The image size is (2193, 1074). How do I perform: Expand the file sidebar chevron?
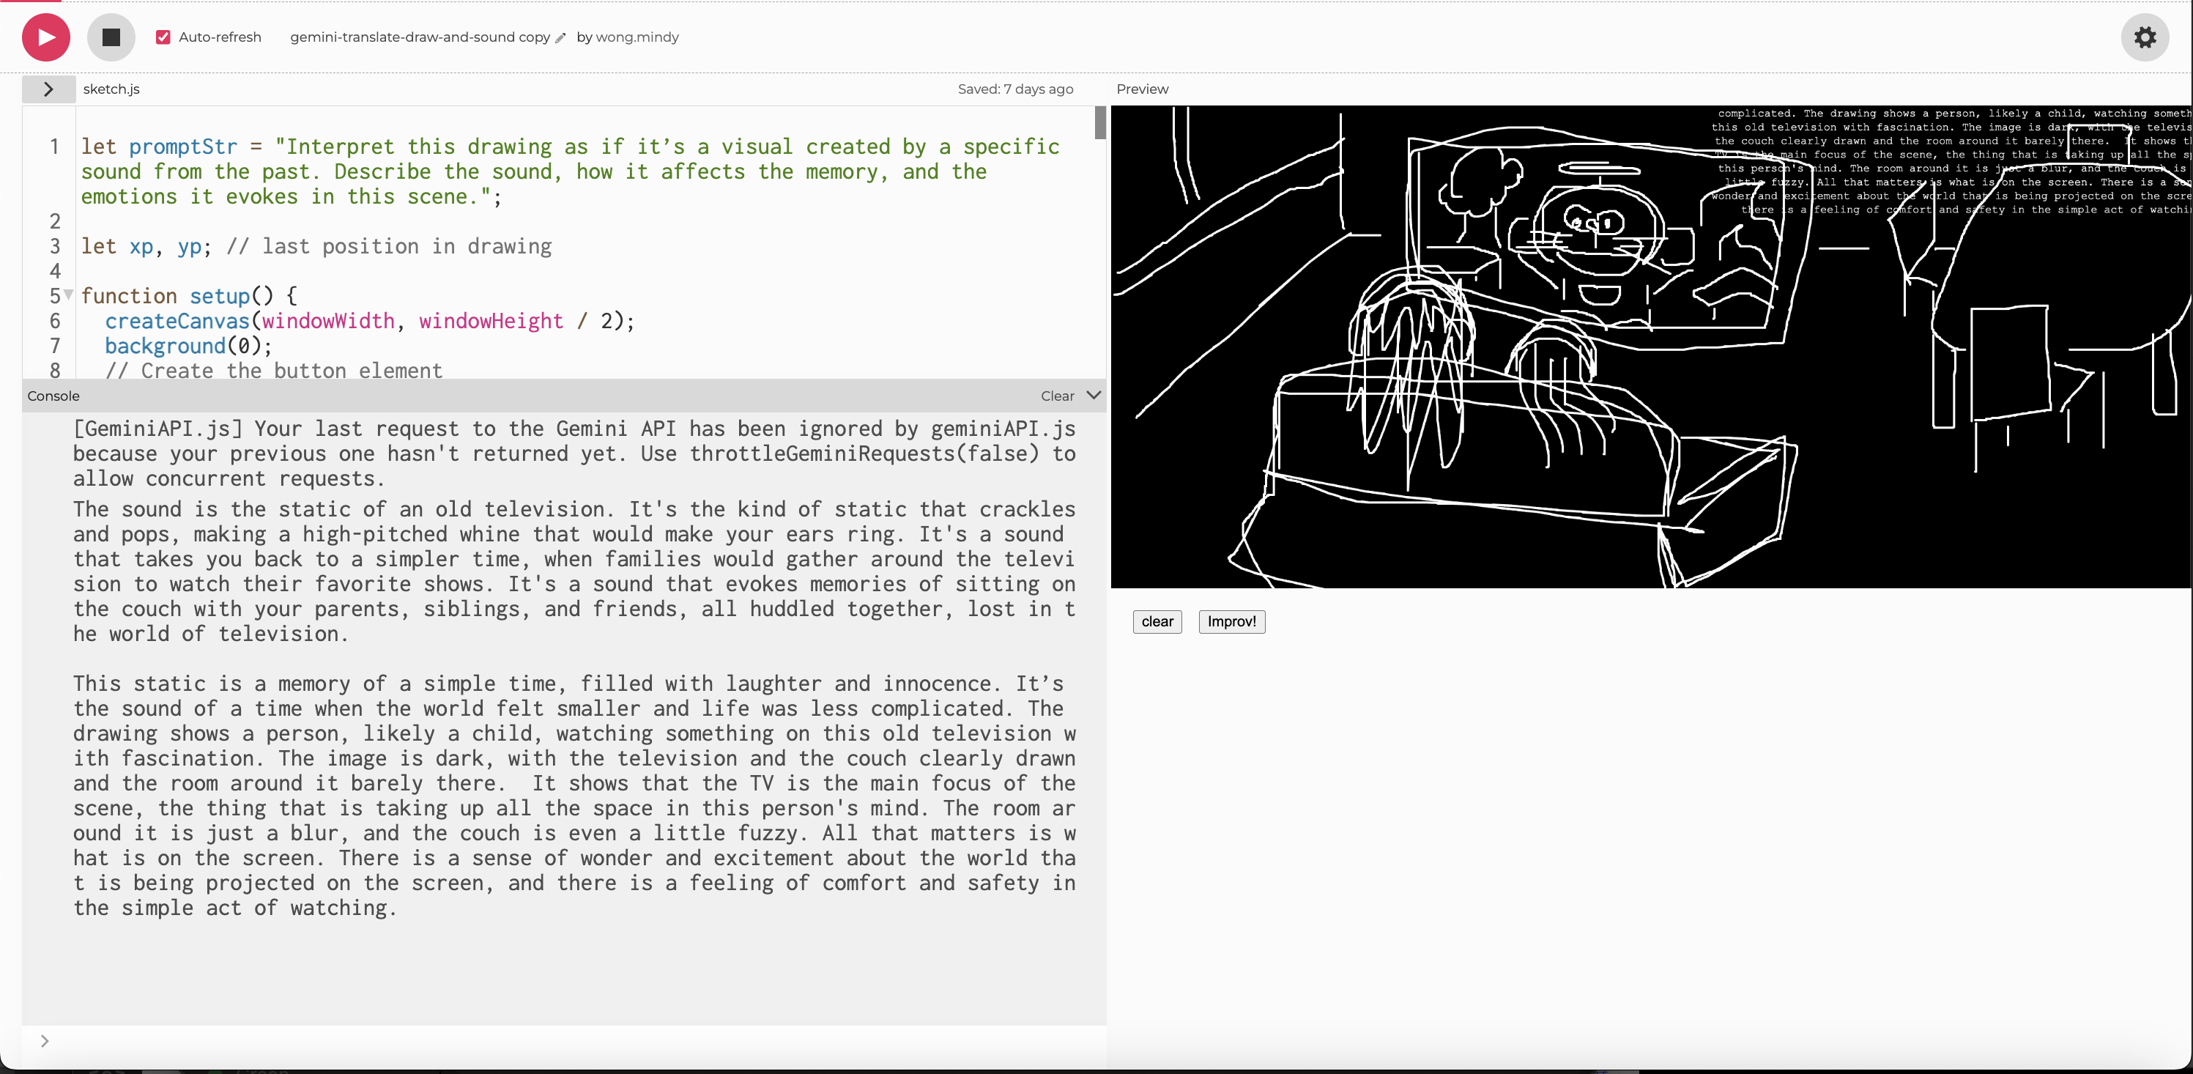48,89
